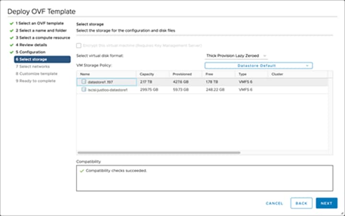Click the 59.73 GB provisioned cell

point(181,90)
